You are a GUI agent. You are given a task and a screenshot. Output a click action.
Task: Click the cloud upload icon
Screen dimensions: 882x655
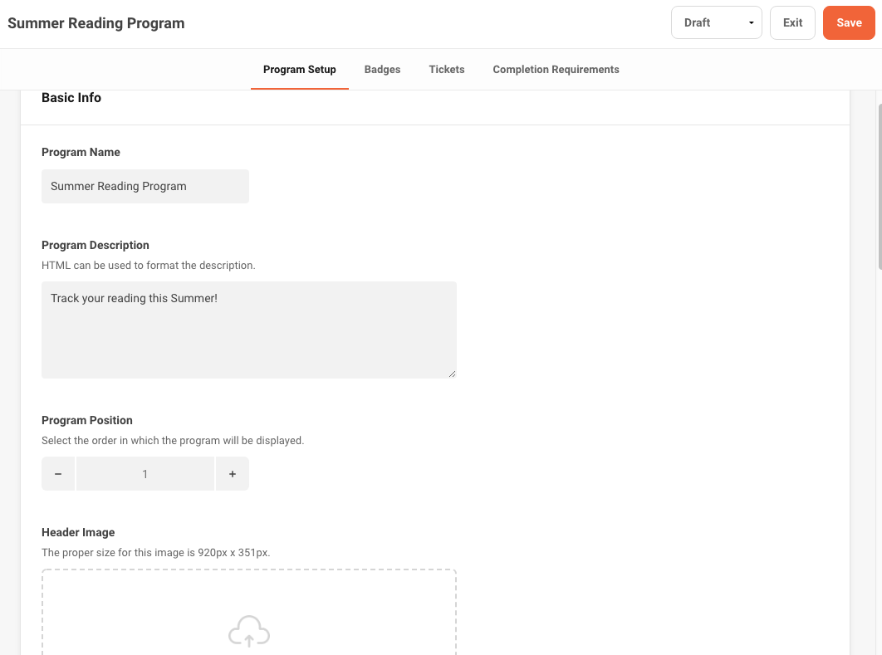click(248, 631)
